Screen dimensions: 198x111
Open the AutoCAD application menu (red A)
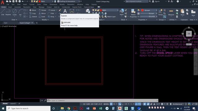coord(2,2)
